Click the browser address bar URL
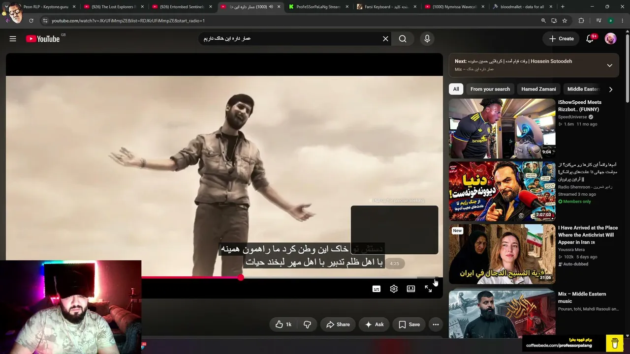Image resolution: width=630 pixels, height=354 pixels. (x=128, y=21)
